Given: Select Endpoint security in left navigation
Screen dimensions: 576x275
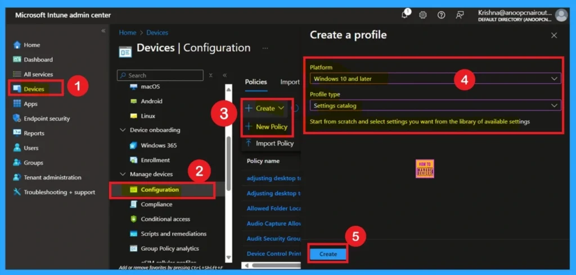Looking at the screenshot, I should [x=47, y=118].
